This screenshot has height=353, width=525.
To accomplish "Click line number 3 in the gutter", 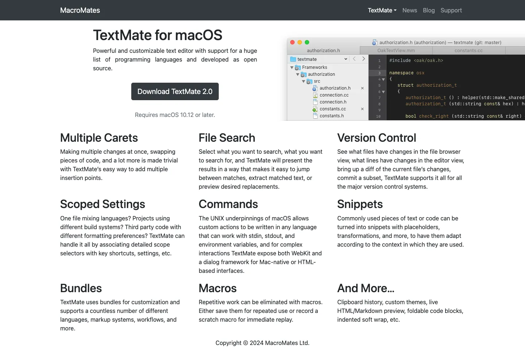I will point(379,73).
